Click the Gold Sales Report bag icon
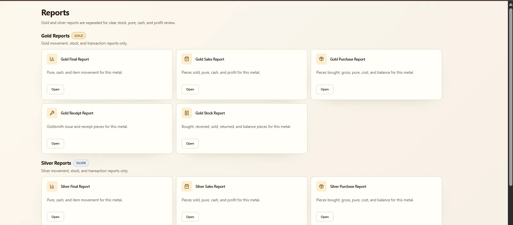The image size is (513, 225). pyautogui.click(x=187, y=59)
